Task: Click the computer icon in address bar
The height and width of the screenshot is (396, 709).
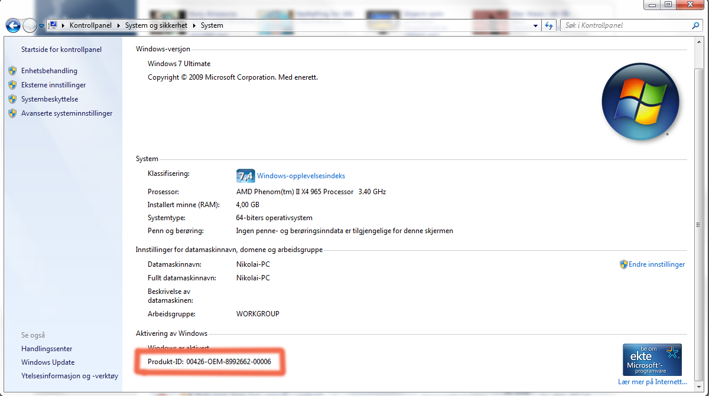Action: [53, 25]
